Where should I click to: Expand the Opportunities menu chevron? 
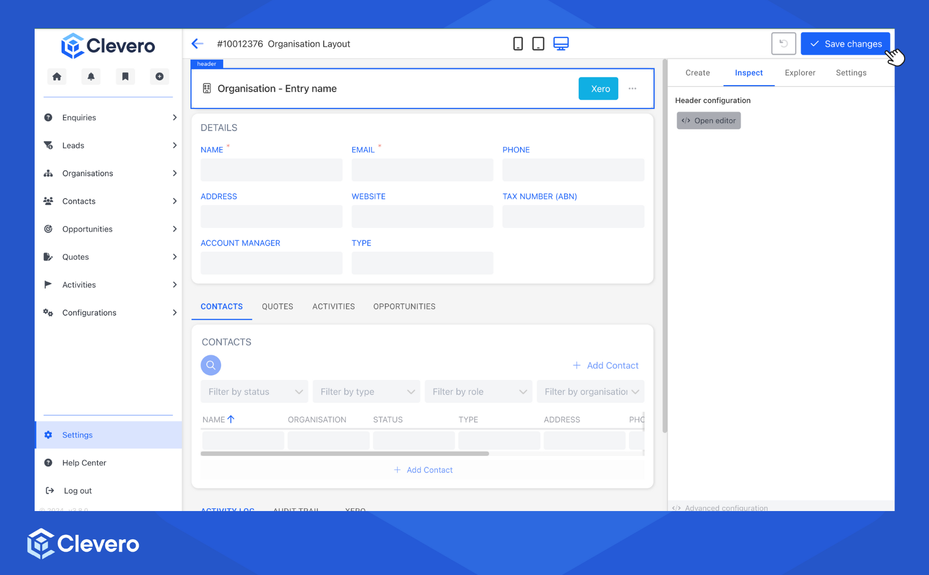(x=174, y=229)
